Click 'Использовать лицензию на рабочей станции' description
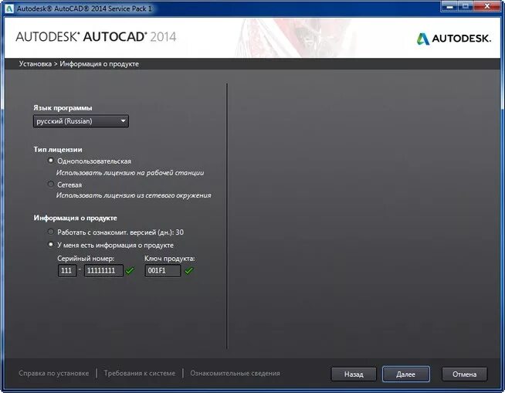505x393 pixels. (130, 173)
